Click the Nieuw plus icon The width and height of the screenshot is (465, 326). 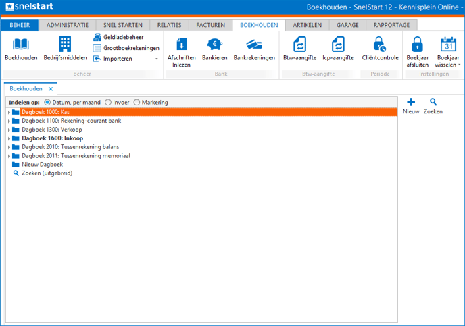[x=411, y=103]
